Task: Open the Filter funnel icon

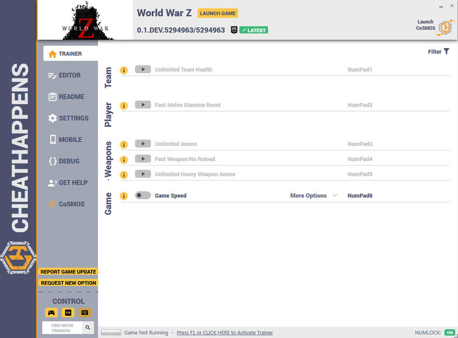Action: (x=446, y=52)
